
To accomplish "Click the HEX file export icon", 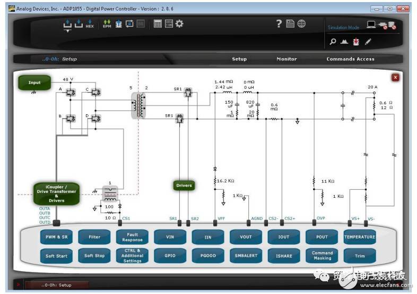I will point(89,24).
